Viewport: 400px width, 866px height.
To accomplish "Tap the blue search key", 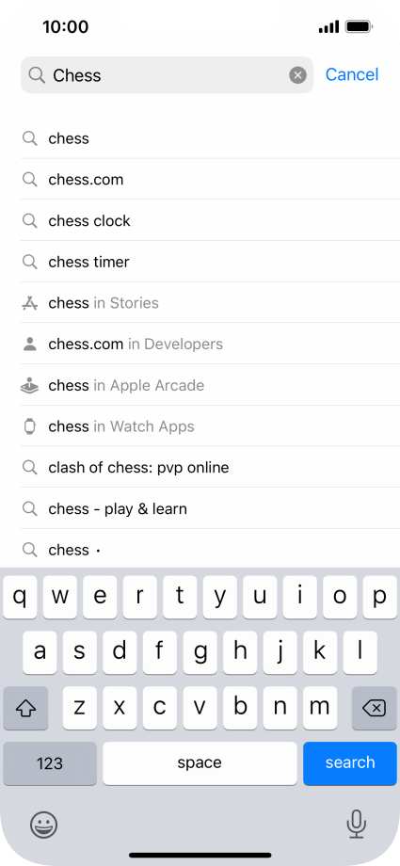I will [350, 763].
